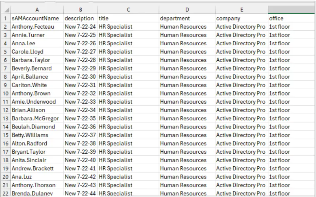Screen dimensions: 316x197
Task: Click HR Specialist in Carlton.White row
Action: (x=128, y=85)
